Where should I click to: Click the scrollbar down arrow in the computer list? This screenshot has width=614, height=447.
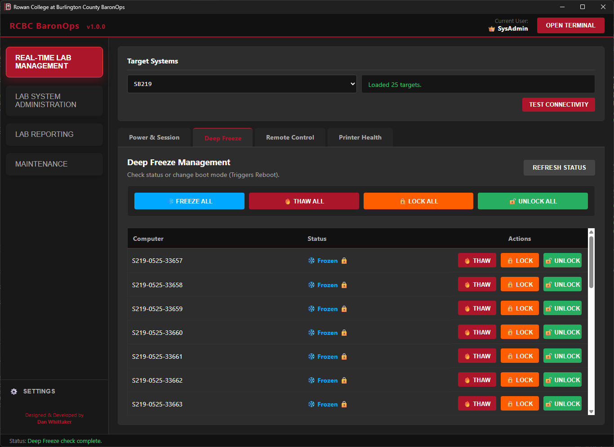591,412
